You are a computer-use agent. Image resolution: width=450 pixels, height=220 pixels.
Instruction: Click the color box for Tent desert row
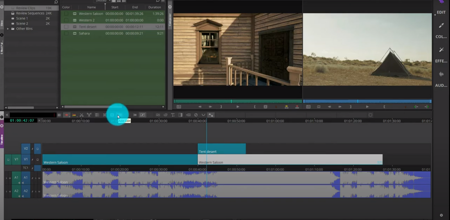pos(66,27)
